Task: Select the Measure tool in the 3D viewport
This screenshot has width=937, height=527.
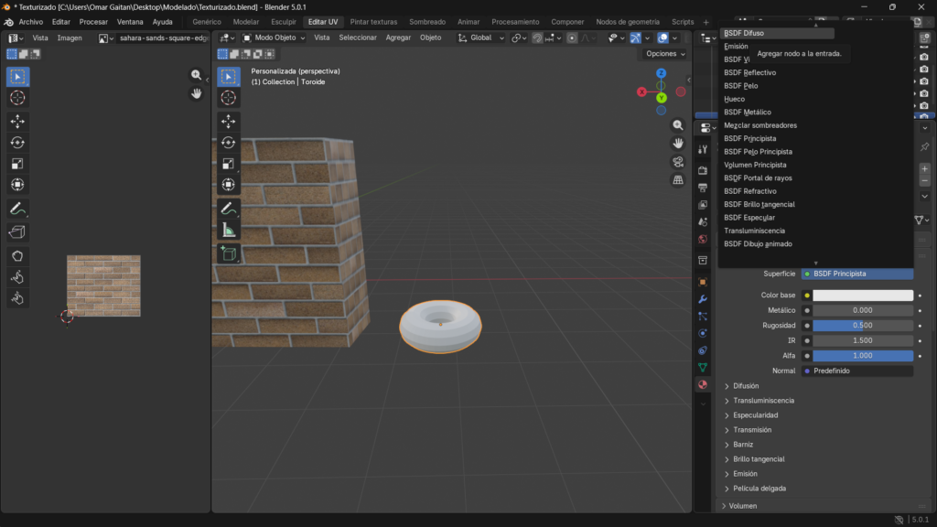Action: 229,230
